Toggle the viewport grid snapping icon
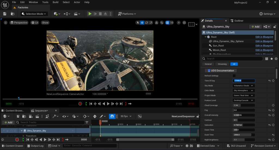This screenshot has height=150, width=279. tap(168, 23)
